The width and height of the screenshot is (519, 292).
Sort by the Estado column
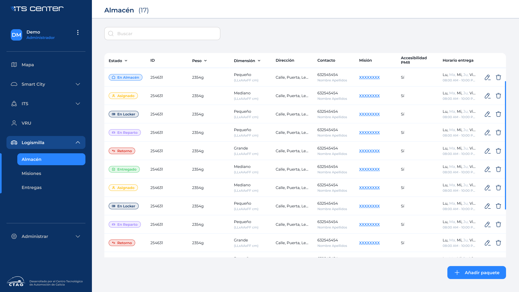coord(118,61)
